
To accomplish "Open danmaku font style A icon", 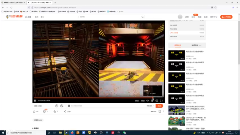I will [69, 106].
